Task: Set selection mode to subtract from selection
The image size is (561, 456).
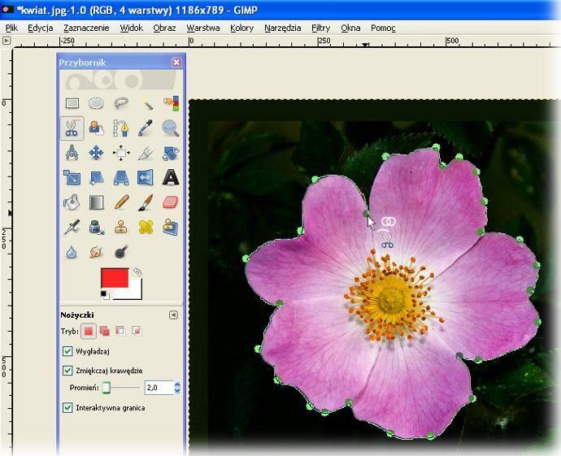Action: point(120,331)
